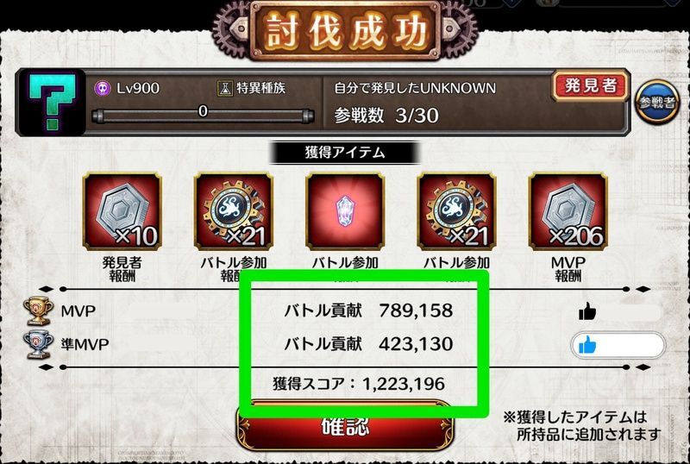Image resolution: width=690 pixels, height=464 pixels.
Task: Click the 獲得スコア 1,223,196 total
Action: [359, 384]
